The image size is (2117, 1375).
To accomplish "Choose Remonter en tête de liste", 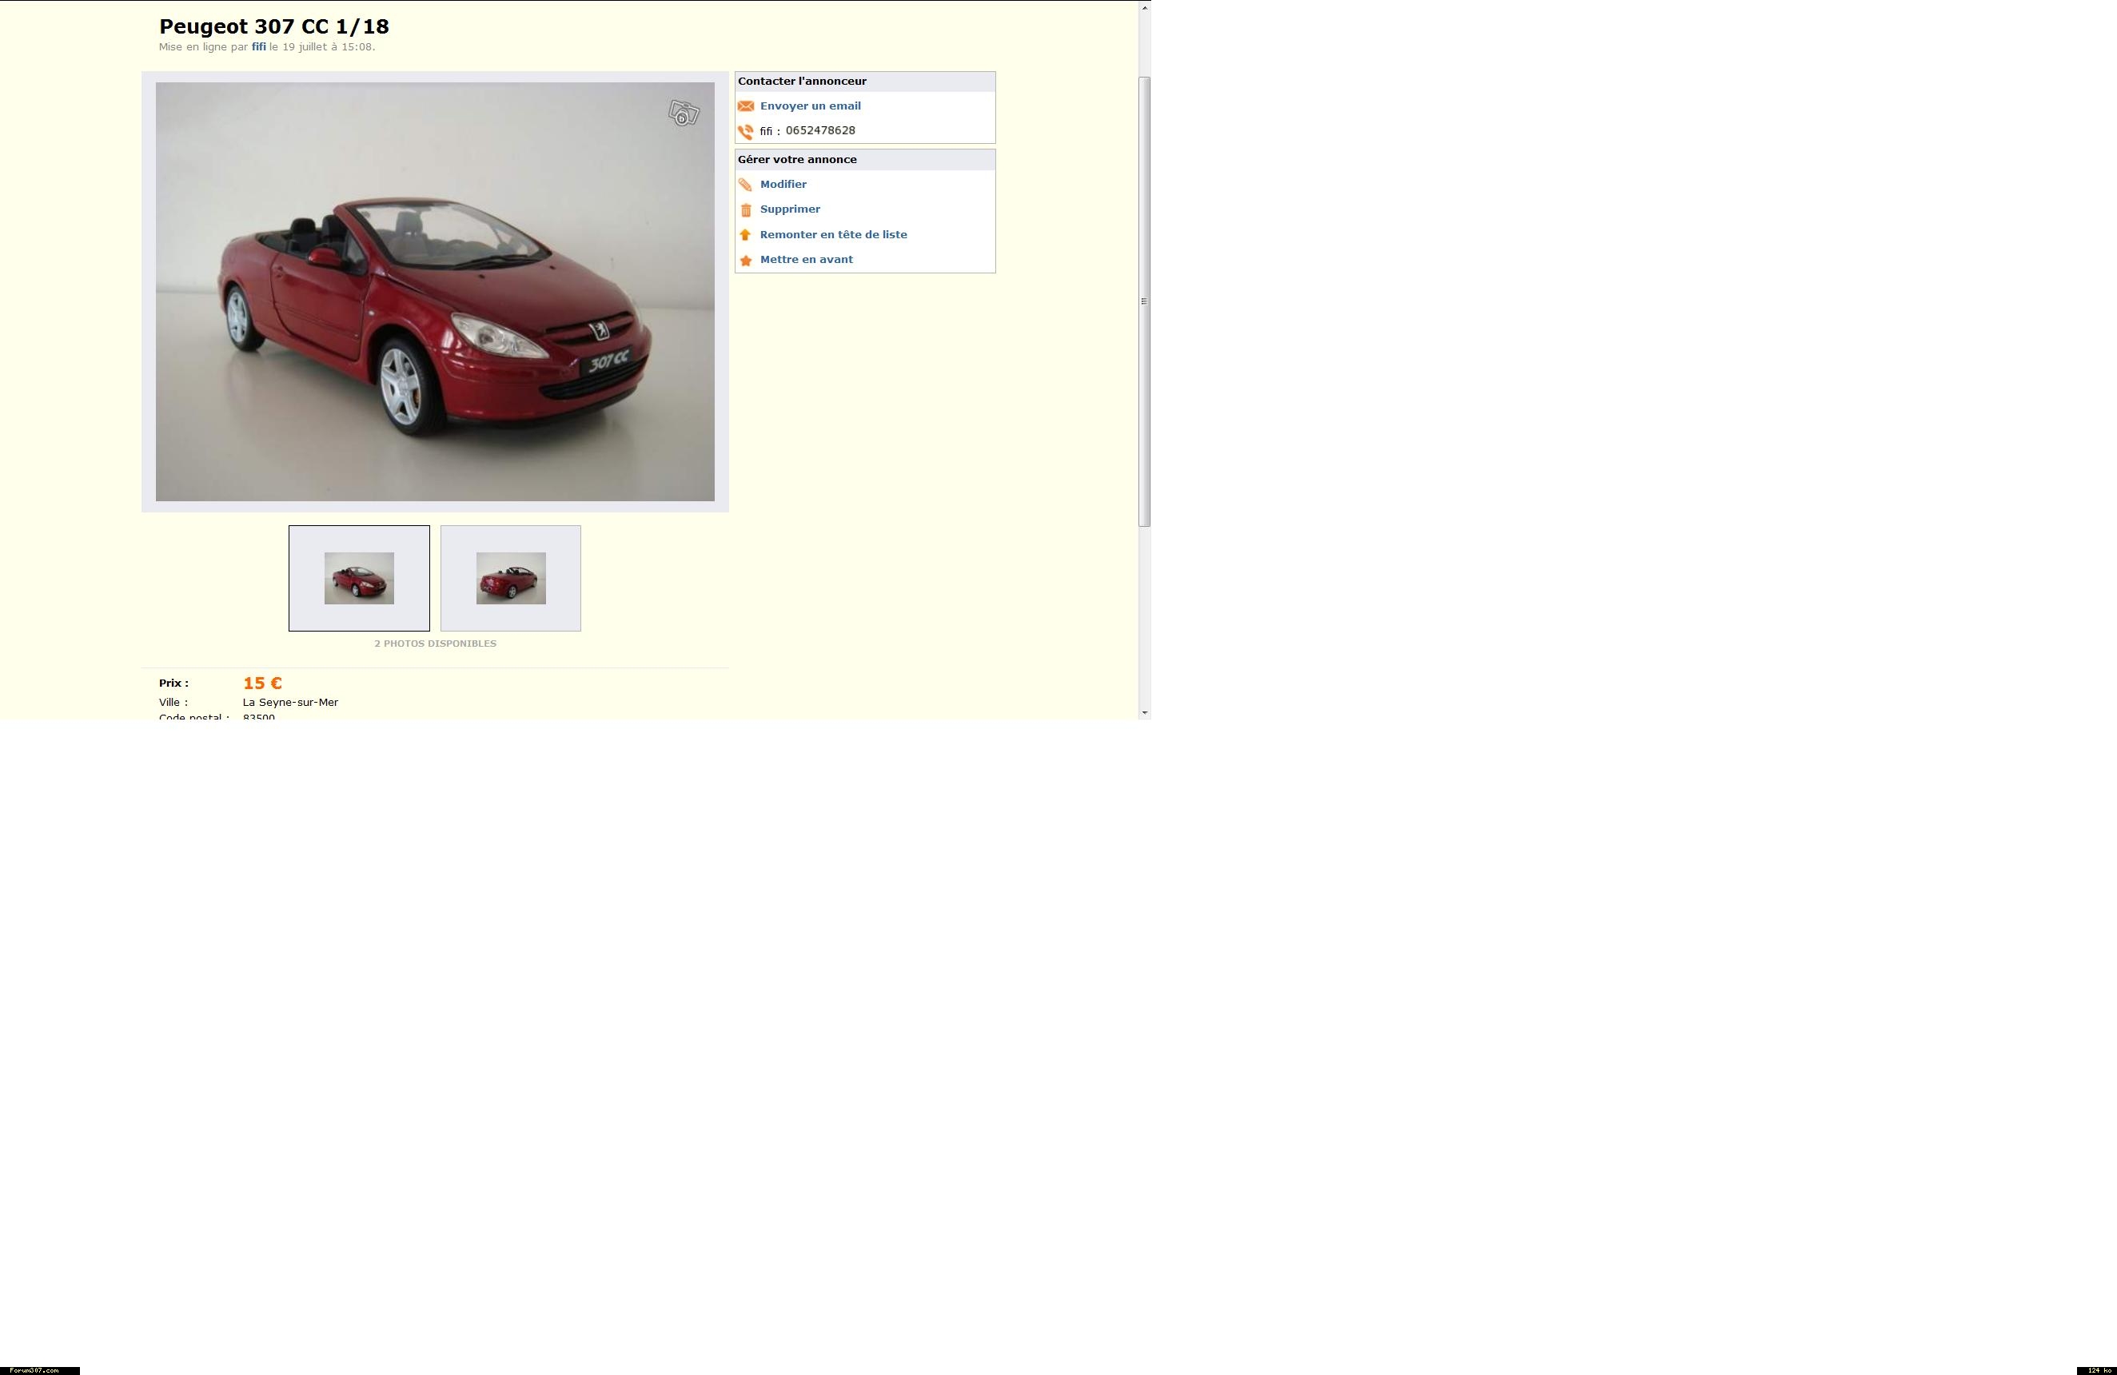I will coord(832,235).
